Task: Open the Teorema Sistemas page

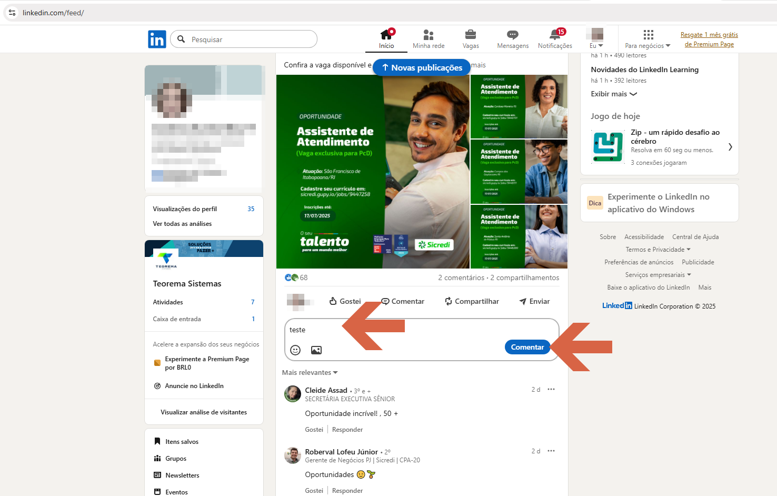Action: click(187, 284)
